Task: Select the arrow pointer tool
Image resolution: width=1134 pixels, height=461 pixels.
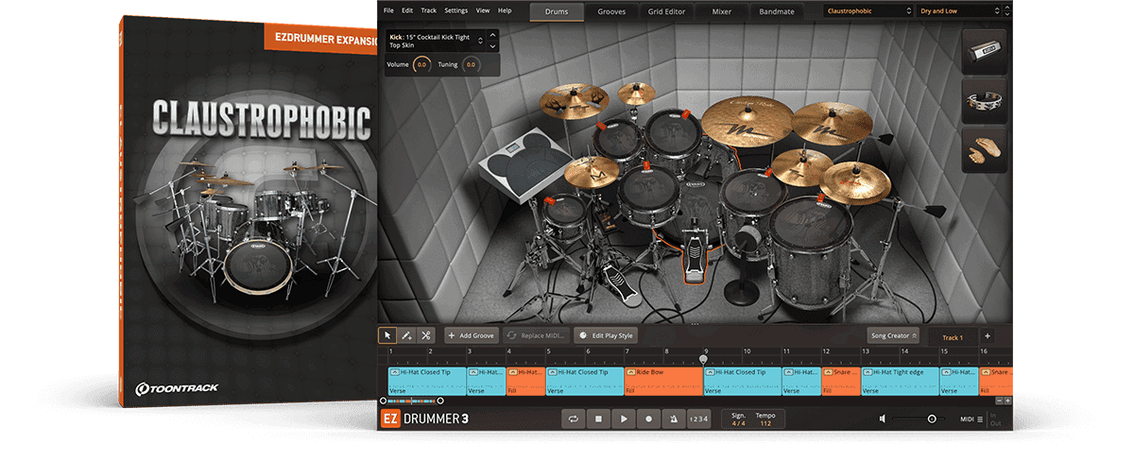Action: 387,335
